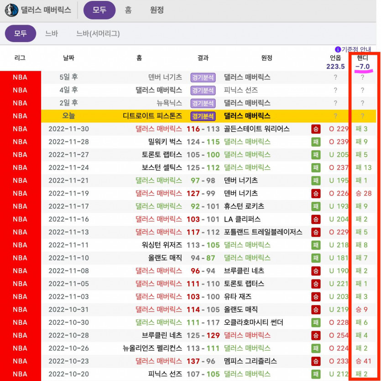Viewport: 381px width, 381px height.
Task: Select the 느바 league filter
Action: pyautogui.click(x=52, y=33)
